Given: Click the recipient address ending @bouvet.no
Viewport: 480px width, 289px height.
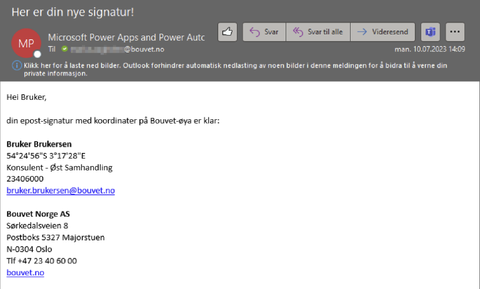Looking at the screenshot, I should (x=117, y=49).
